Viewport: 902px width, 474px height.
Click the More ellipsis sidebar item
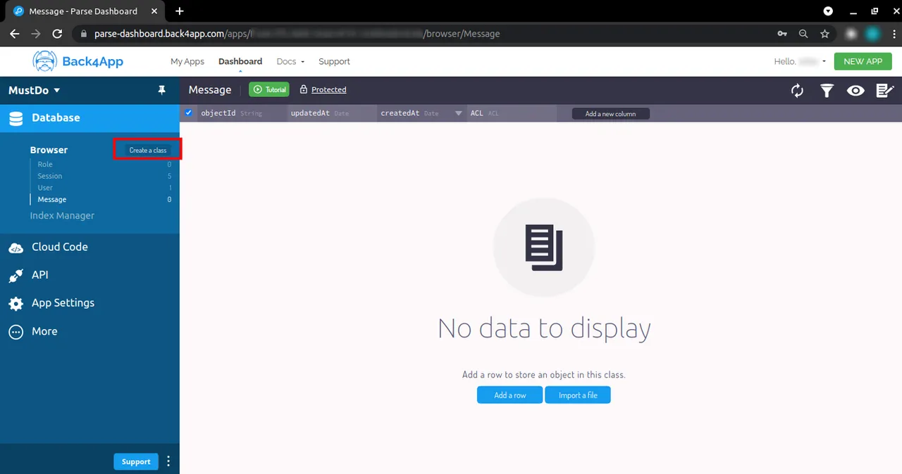pos(16,332)
